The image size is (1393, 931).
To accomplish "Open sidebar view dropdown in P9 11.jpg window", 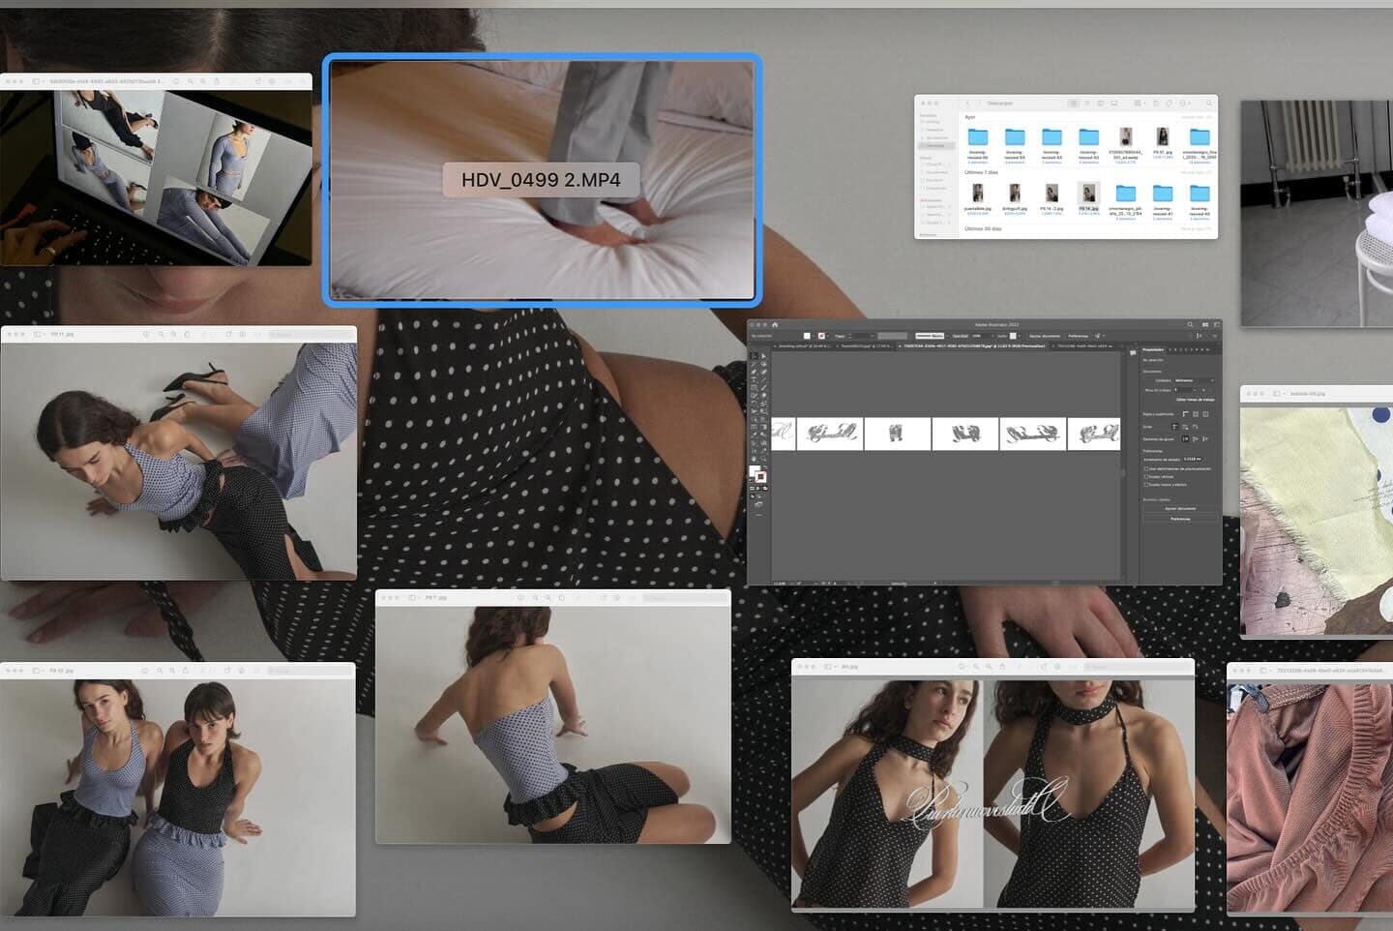I will [x=46, y=334].
